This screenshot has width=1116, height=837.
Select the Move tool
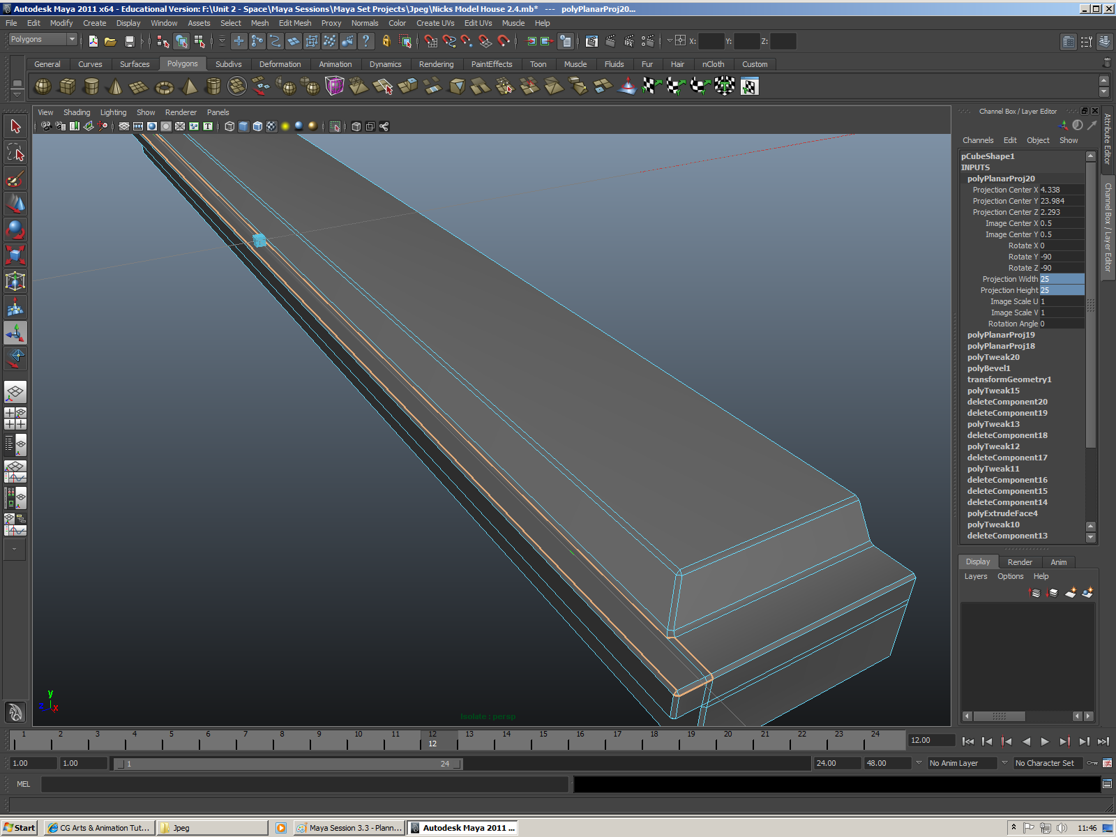pyautogui.click(x=15, y=203)
